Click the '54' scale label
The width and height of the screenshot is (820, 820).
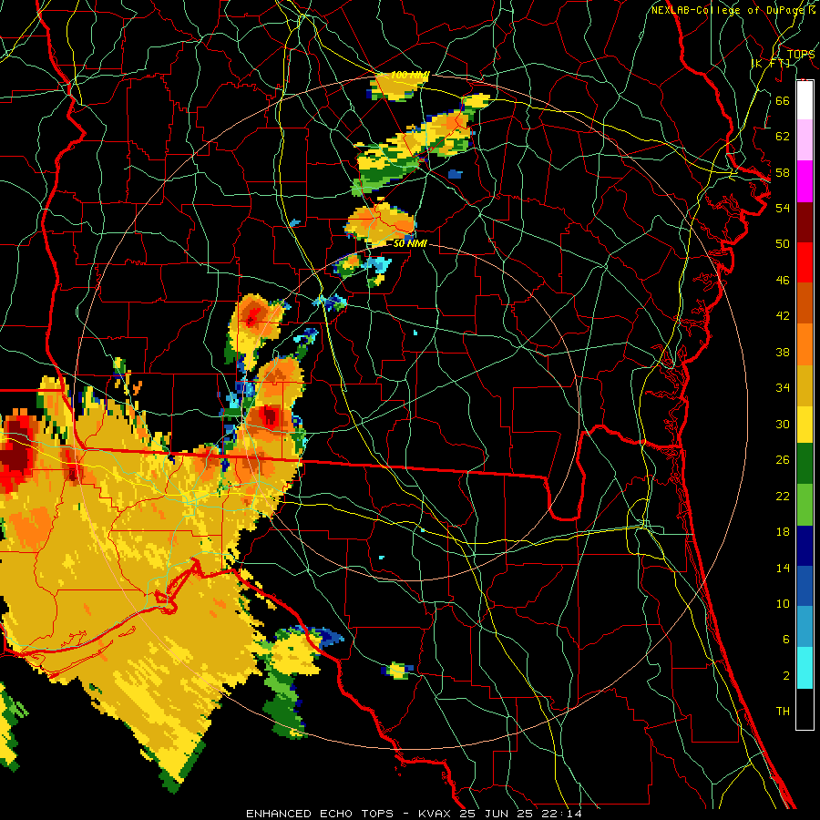tap(783, 208)
